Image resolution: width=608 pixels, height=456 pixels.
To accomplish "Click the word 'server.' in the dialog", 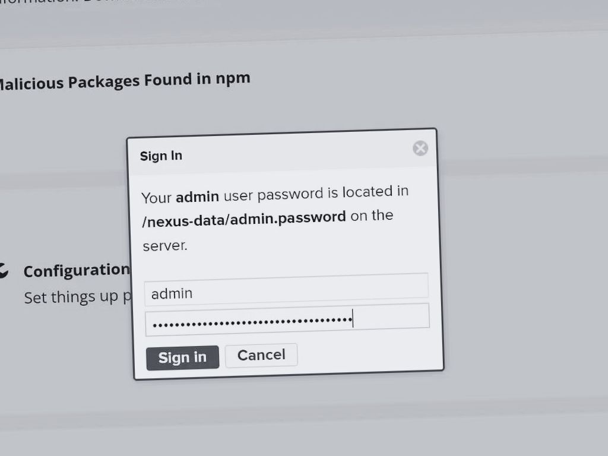I will click(x=164, y=245).
